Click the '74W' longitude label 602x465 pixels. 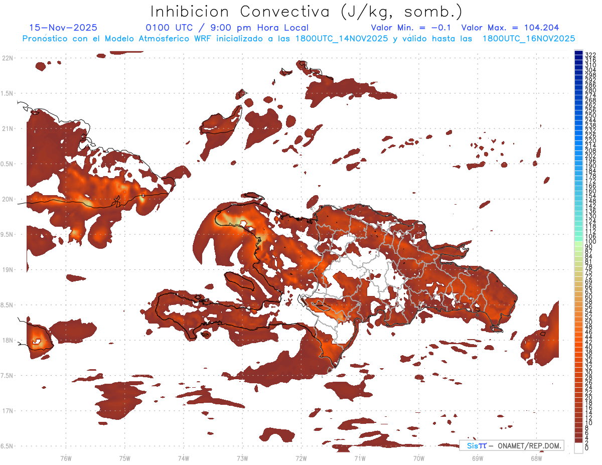coord(184,457)
